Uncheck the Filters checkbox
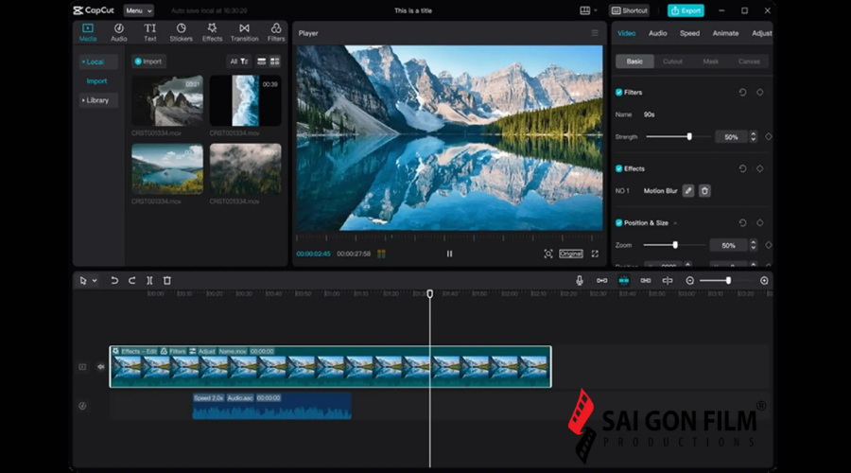The height and width of the screenshot is (473, 851). pos(619,93)
